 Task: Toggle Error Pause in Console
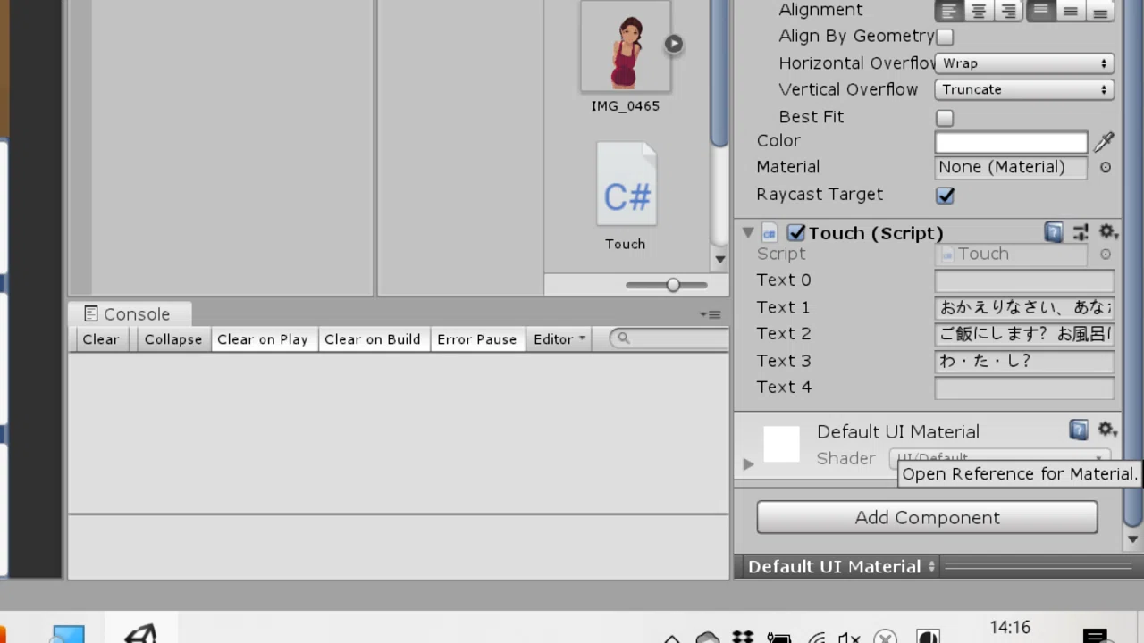(x=477, y=339)
